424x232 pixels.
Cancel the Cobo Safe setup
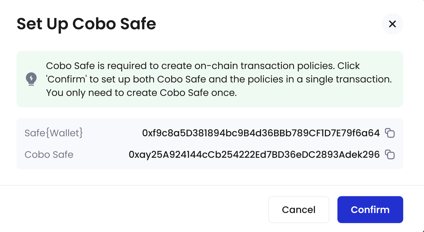pyautogui.click(x=299, y=210)
